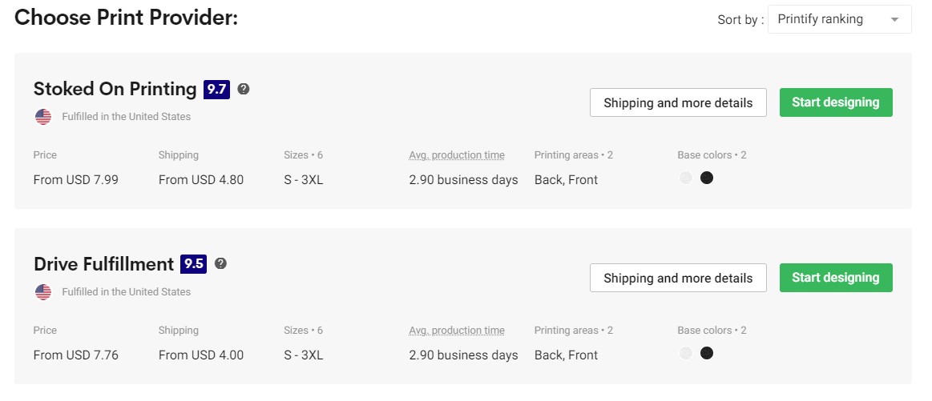Click the Stoked On Printing provider name
The image size is (932, 401).
(115, 89)
